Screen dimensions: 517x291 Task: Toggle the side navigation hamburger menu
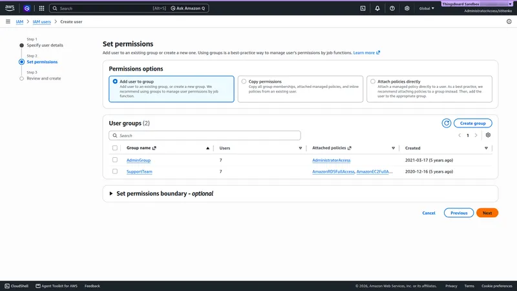click(x=8, y=21)
